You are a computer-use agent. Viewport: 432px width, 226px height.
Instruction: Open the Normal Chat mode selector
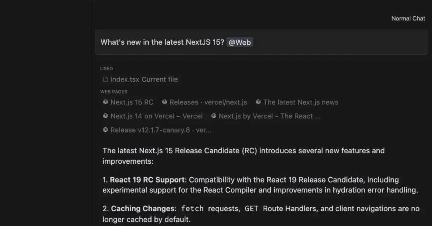coord(408,18)
